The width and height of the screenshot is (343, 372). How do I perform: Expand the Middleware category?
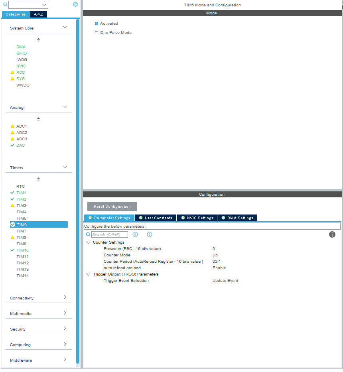click(65, 359)
